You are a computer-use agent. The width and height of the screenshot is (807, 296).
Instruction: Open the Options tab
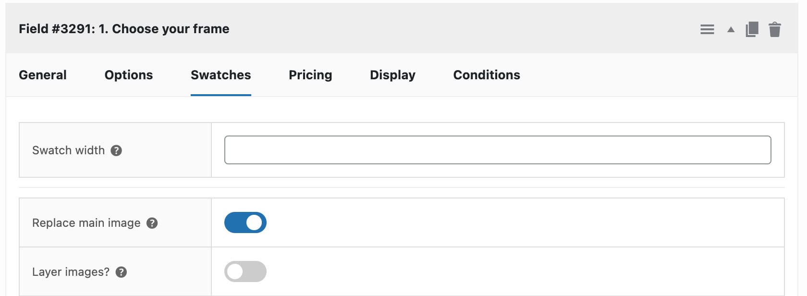click(128, 75)
